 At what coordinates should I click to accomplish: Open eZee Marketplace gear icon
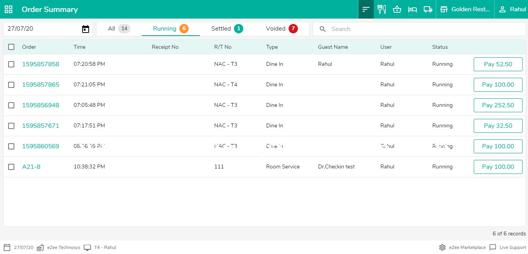(442, 247)
